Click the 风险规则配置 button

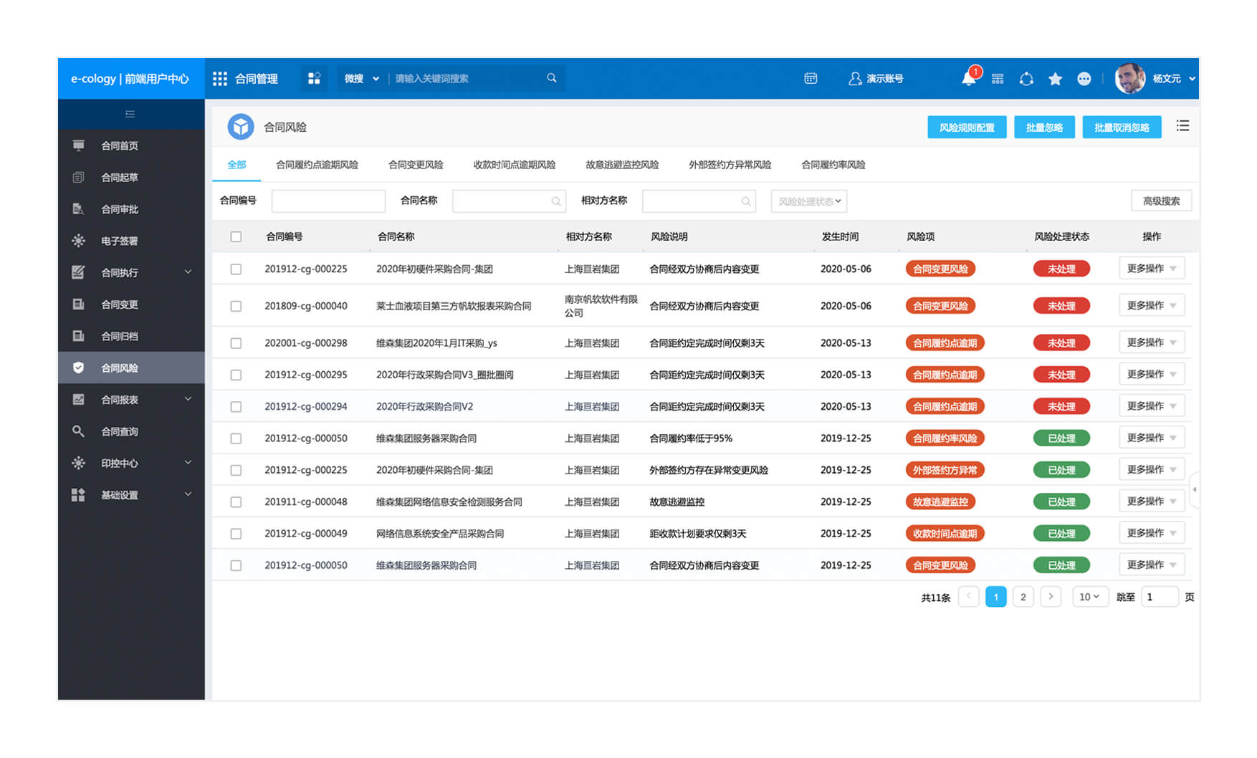(x=967, y=128)
